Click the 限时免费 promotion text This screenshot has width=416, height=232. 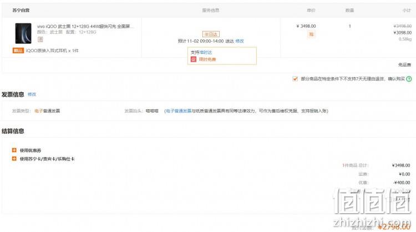[x=207, y=59]
